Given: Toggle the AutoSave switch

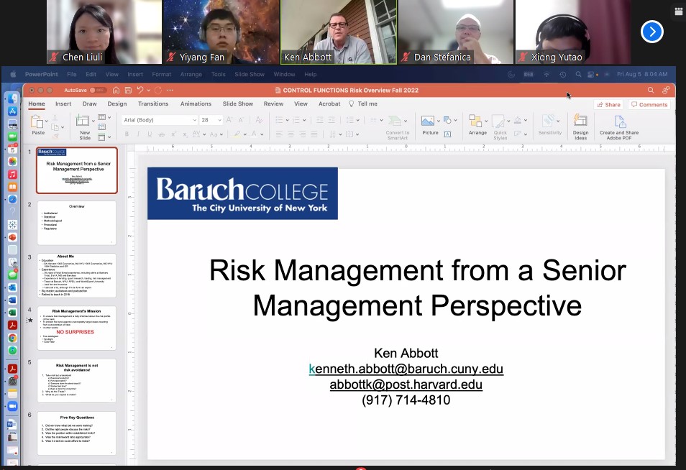Looking at the screenshot, I should (x=97, y=90).
